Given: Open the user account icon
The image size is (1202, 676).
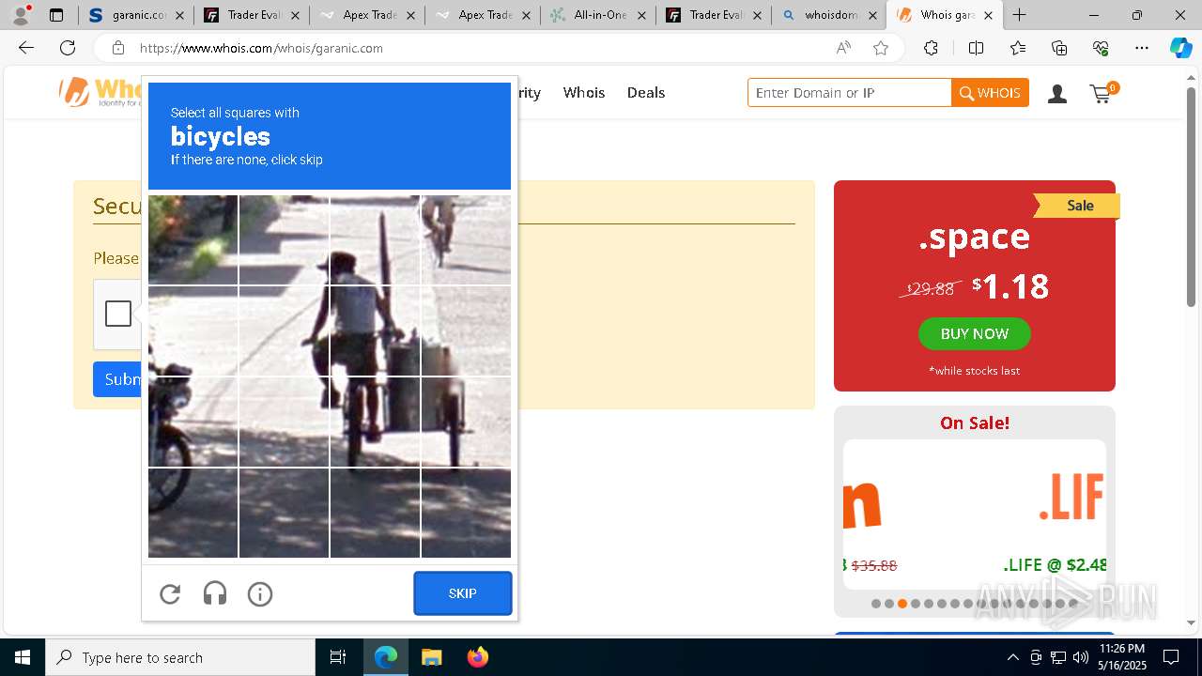Looking at the screenshot, I should [1057, 93].
